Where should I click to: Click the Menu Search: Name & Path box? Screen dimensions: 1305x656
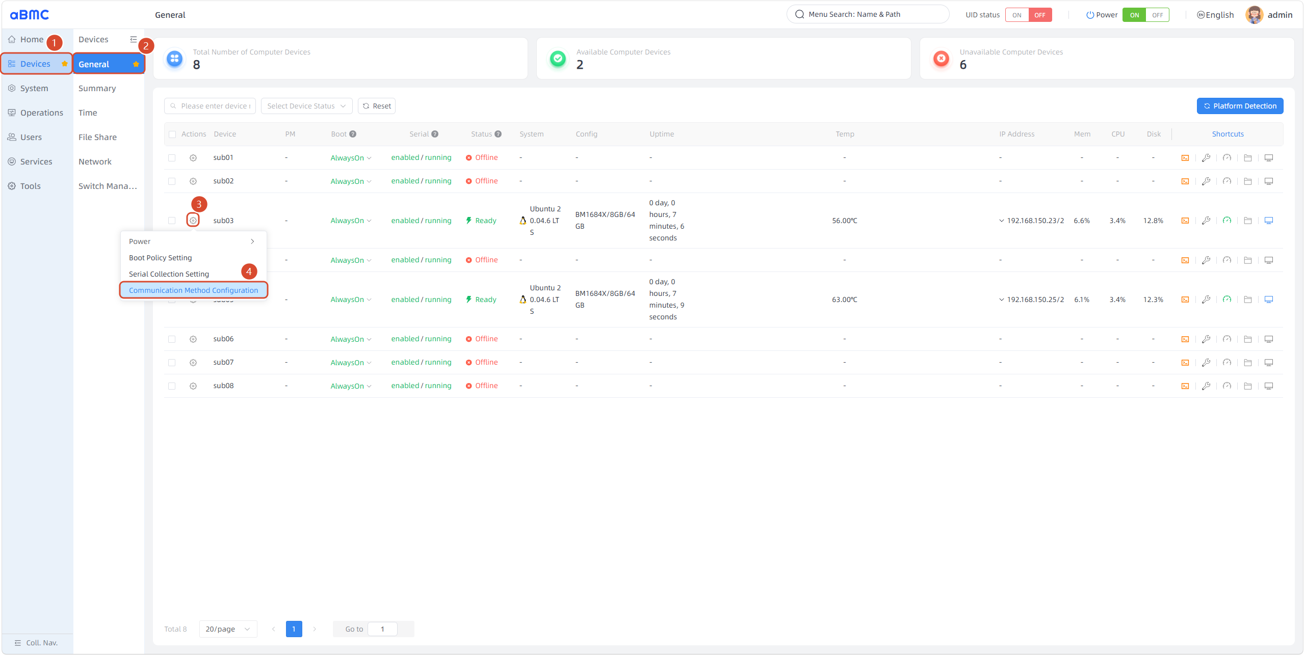868,14
